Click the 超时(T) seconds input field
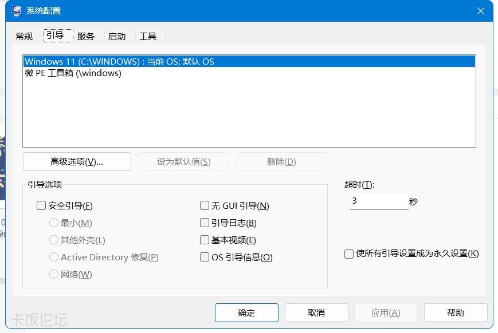Viewport: 498px width, 333px height. 379,201
